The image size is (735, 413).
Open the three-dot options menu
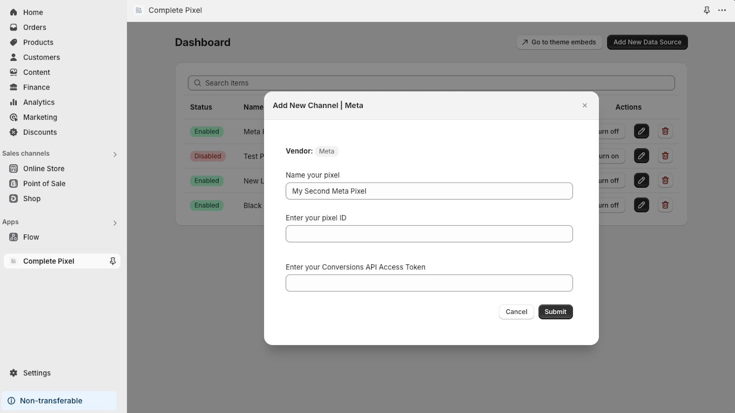[722, 10]
